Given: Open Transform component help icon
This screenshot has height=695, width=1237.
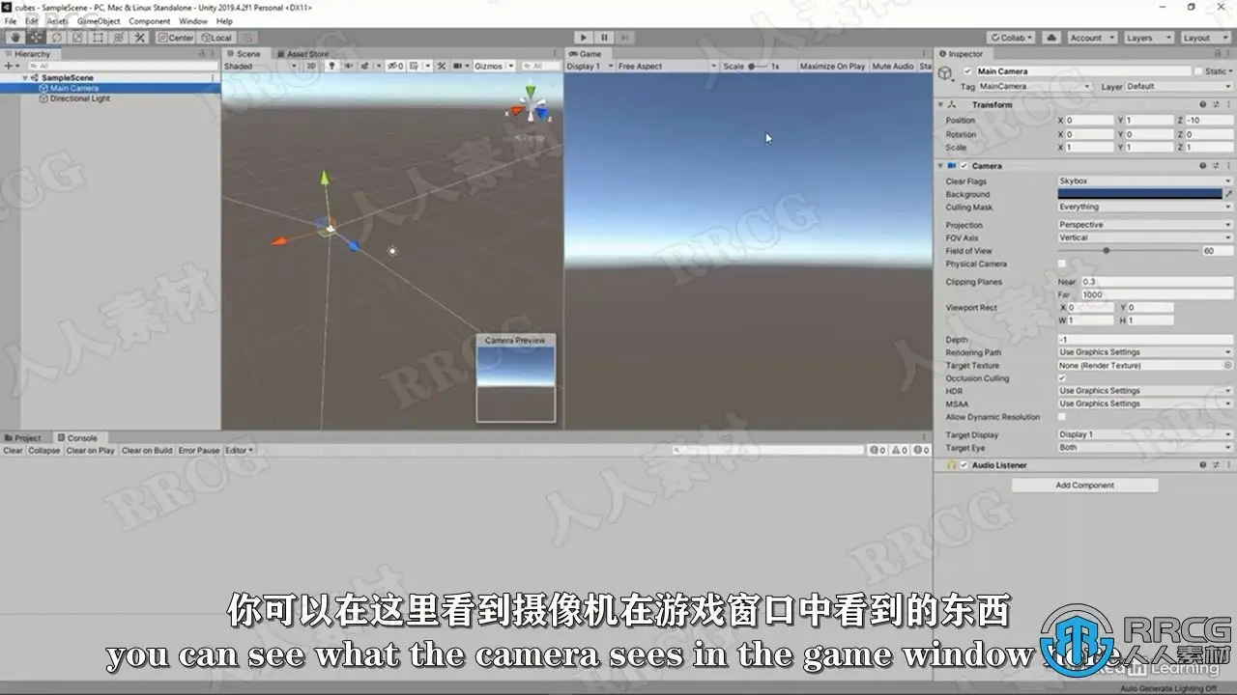Looking at the screenshot, I should [1203, 104].
